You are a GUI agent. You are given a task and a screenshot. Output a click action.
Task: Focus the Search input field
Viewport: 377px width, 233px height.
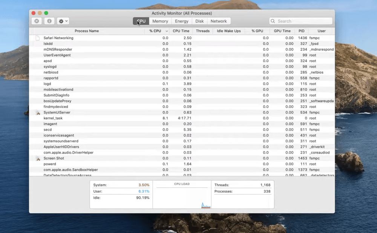click(x=301, y=21)
